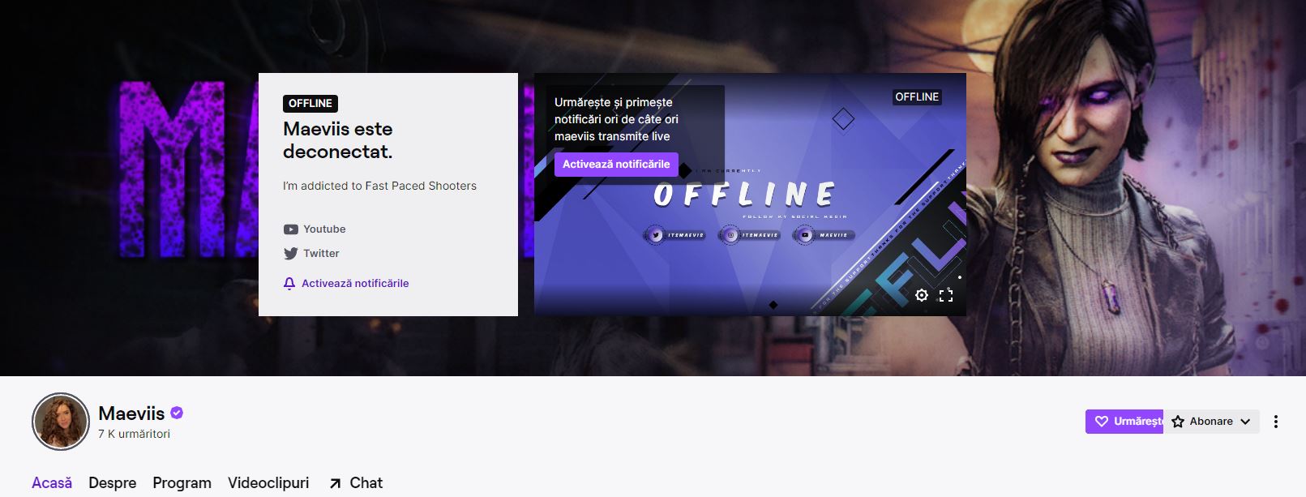Click the OFFLINE label in the video player
Image resolution: width=1306 pixels, height=497 pixels.
pos(917,97)
